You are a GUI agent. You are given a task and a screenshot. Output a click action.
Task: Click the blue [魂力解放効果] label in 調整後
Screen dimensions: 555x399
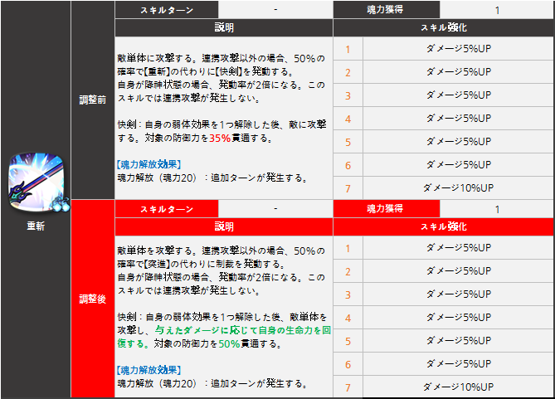tap(149, 369)
